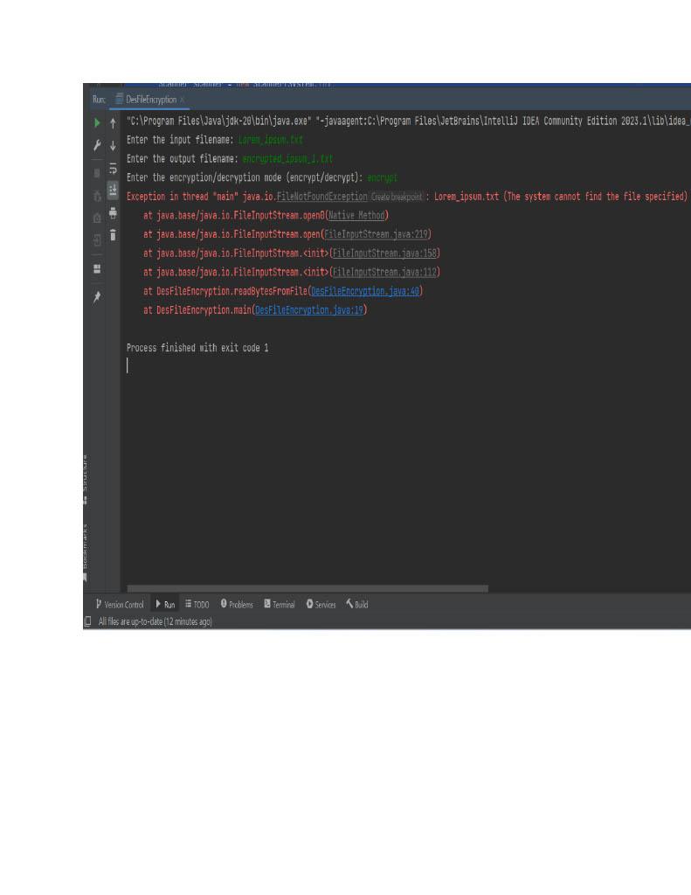Click 'All files are up-to-date' status message
691x895 pixels.
(x=155, y=621)
